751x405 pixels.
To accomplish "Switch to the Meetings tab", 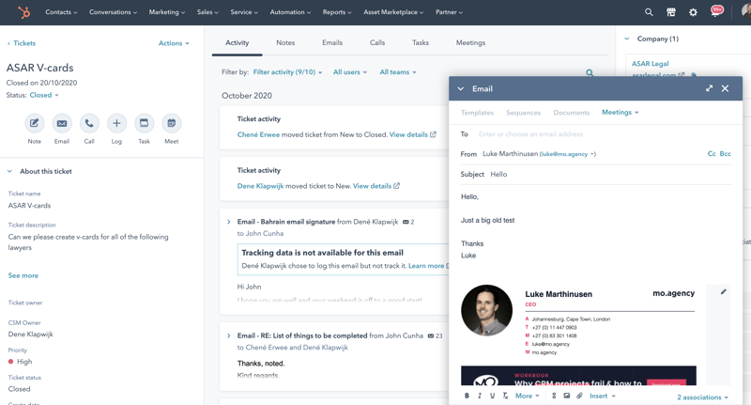I will coord(470,42).
